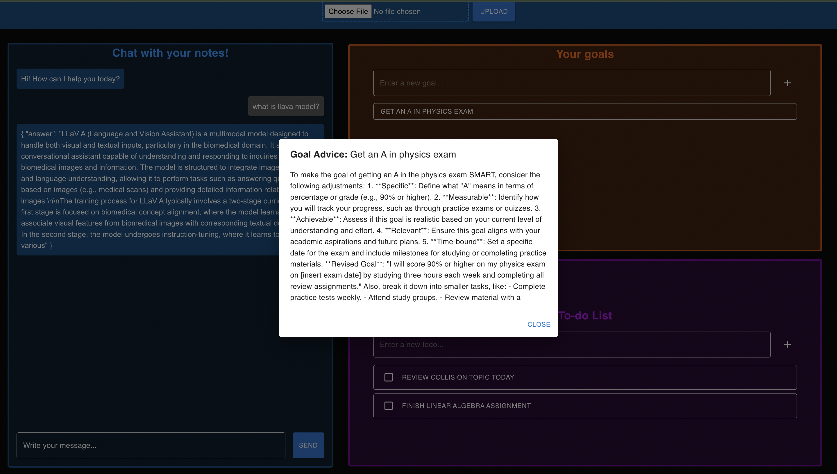Close the Goal Advice dialog
This screenshot has width=837, height=474.
coord(539,324)
